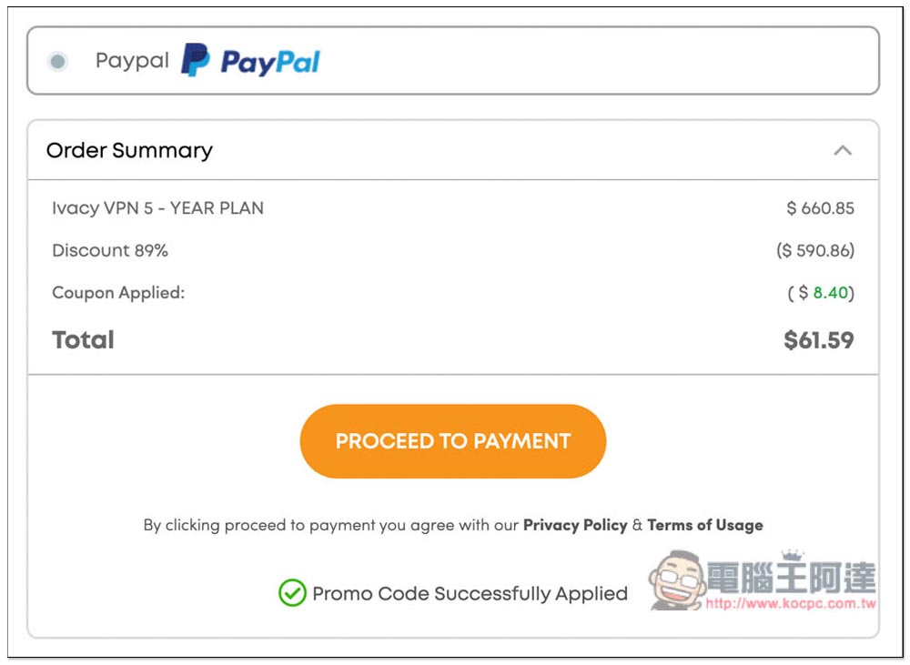This screenshot has height=665, width=910.
Task: Click the PayPal wordmark logo
Action: (x=270, y=62)
